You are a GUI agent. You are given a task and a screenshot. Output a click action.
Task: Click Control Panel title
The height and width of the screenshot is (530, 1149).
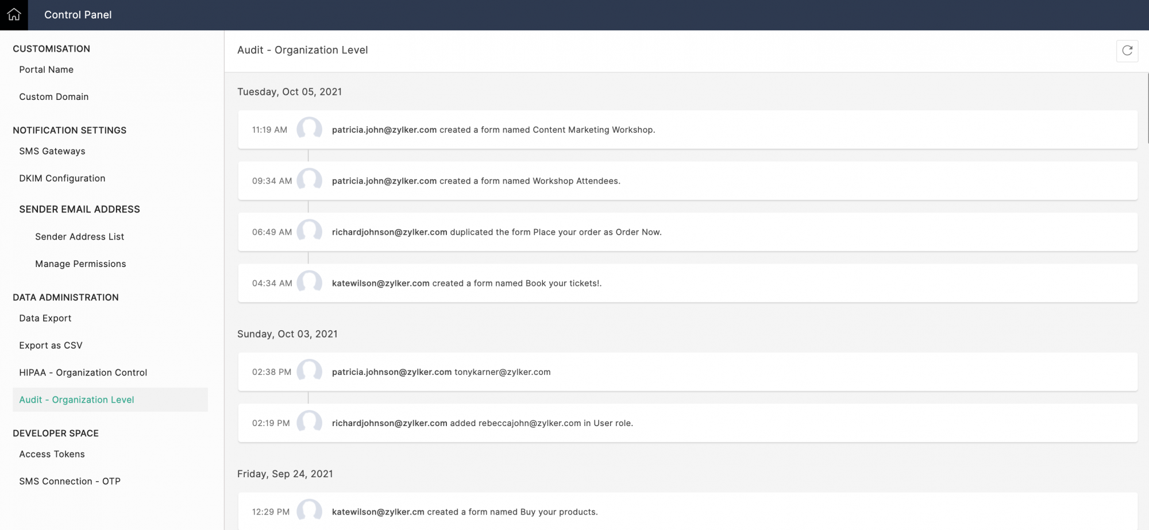click(78, 15)
